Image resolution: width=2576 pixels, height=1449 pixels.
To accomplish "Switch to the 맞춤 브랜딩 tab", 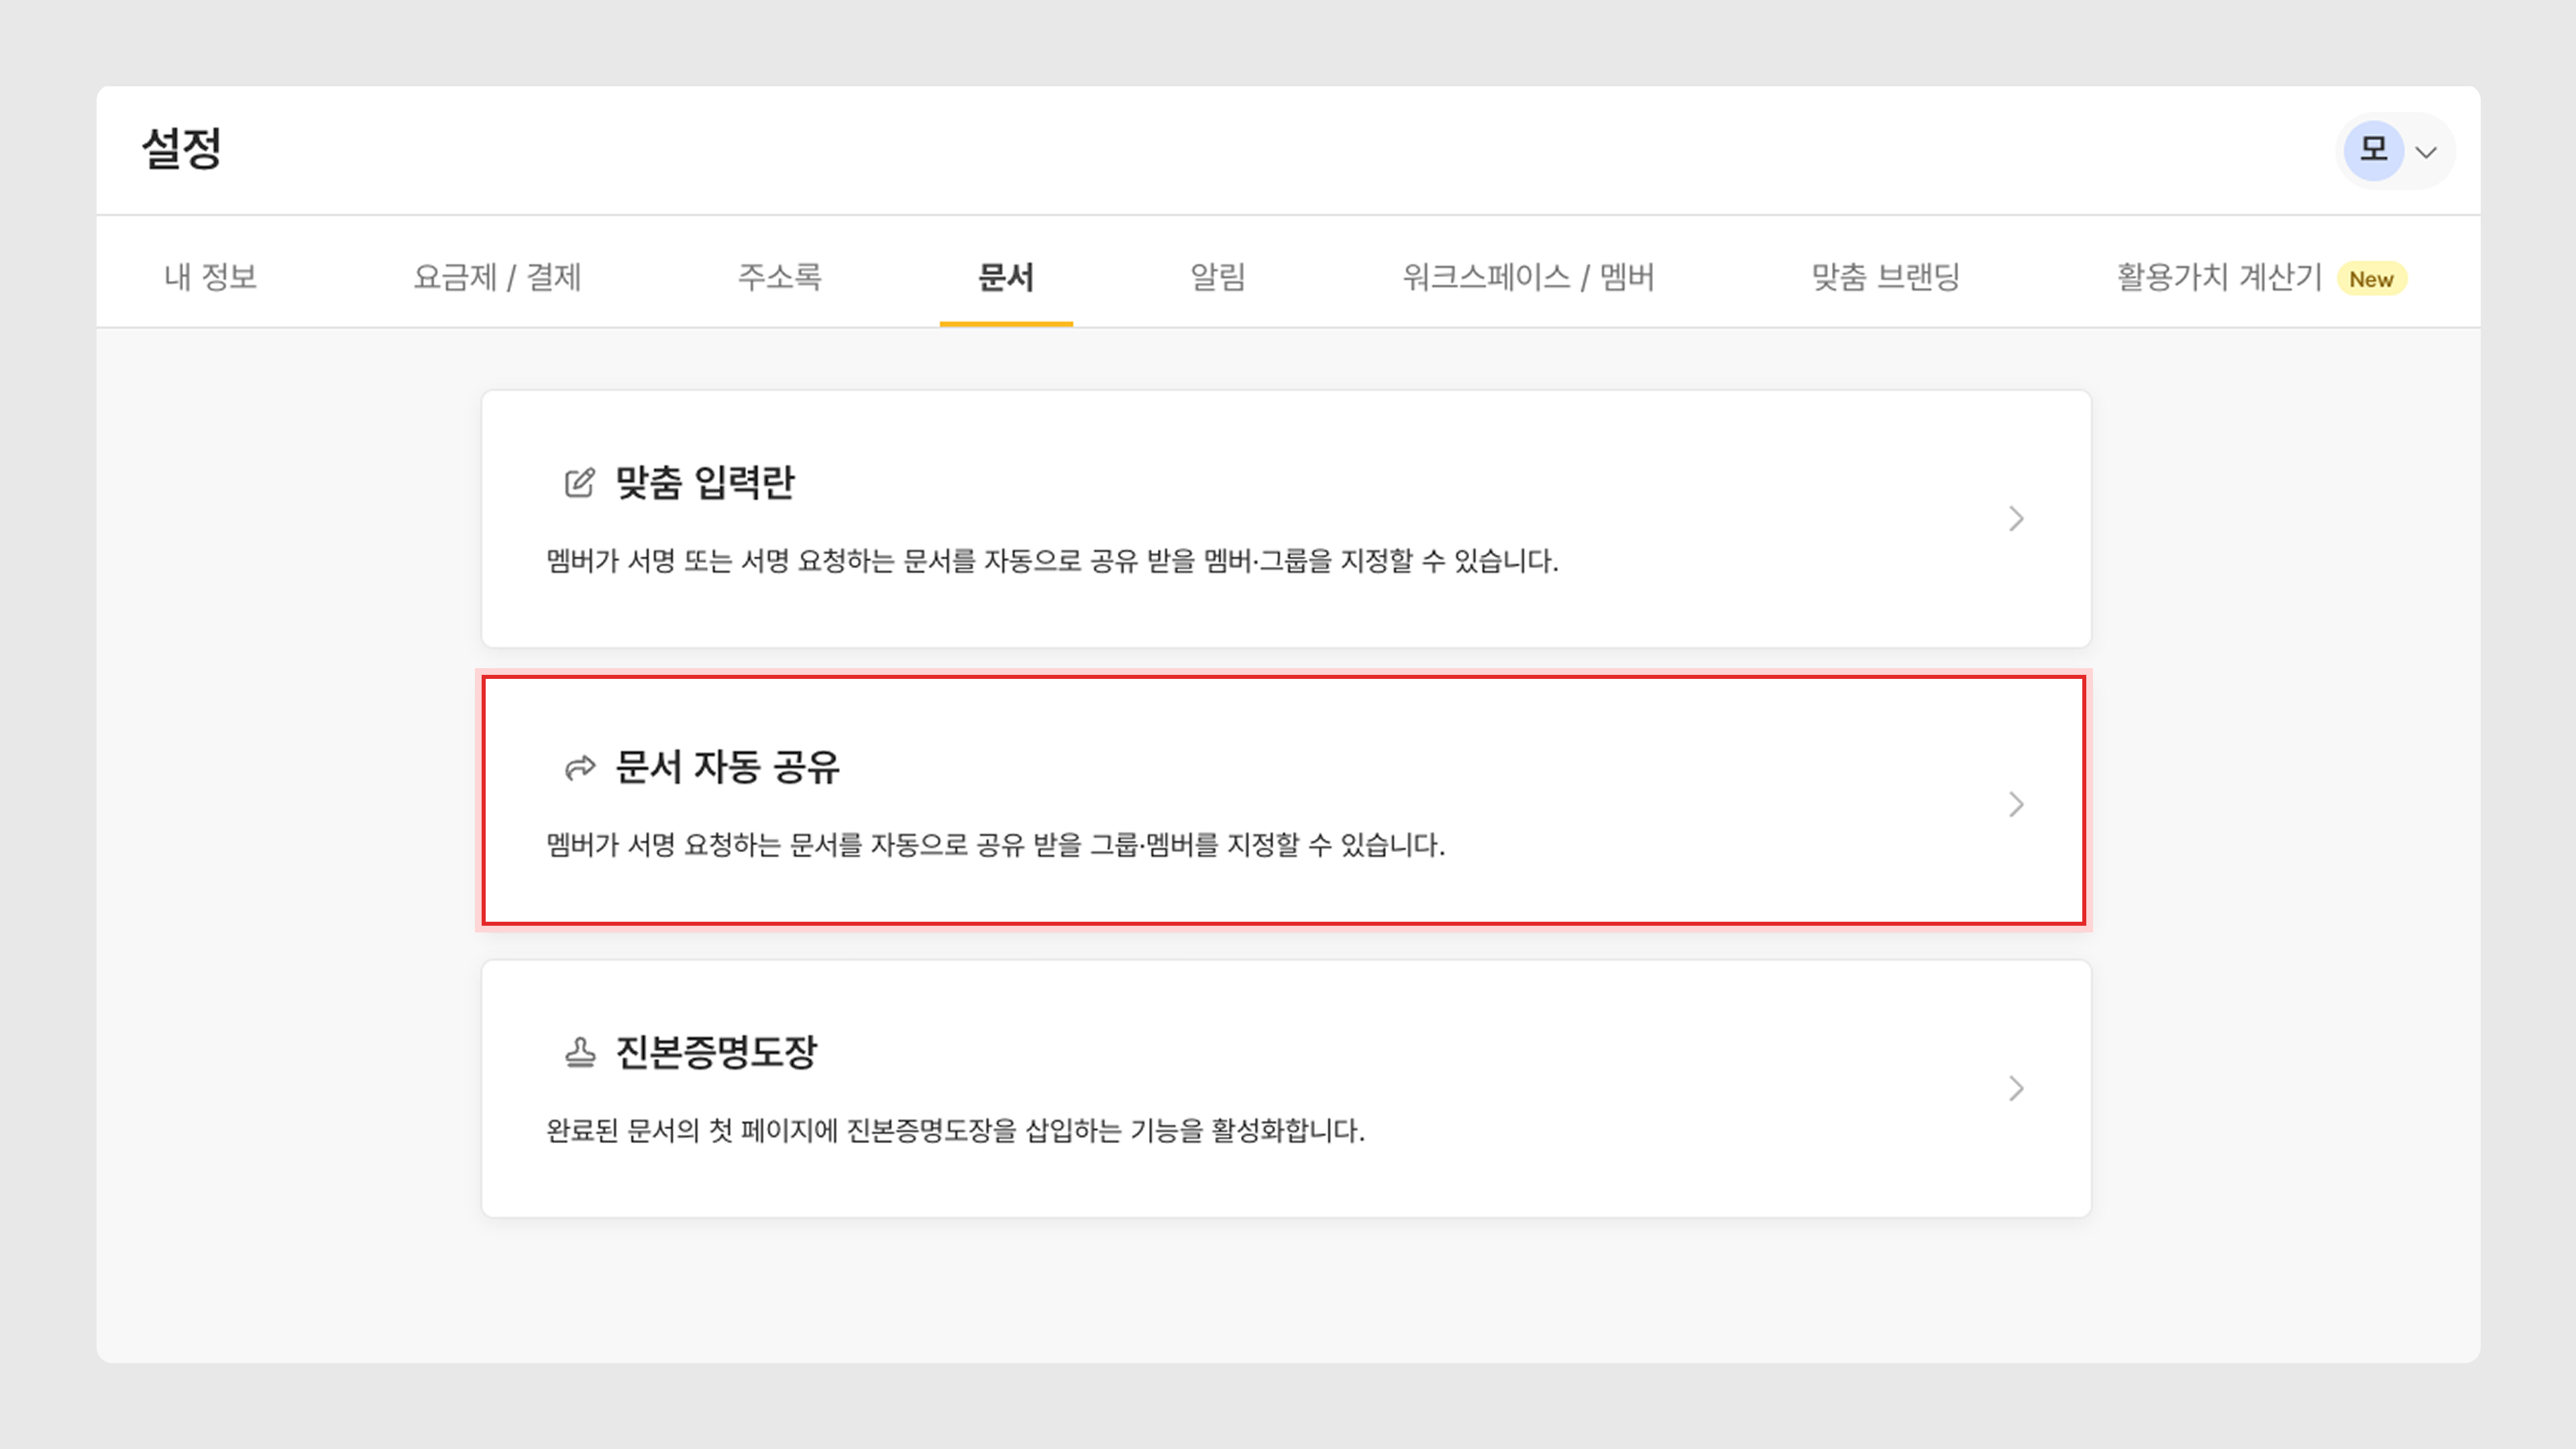I will [x=1885, y=277].
